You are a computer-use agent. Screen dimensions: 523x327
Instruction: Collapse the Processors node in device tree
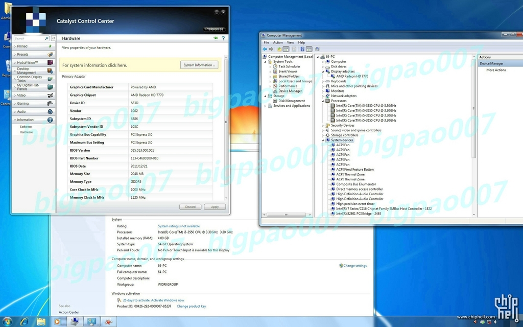coord(323,101)
